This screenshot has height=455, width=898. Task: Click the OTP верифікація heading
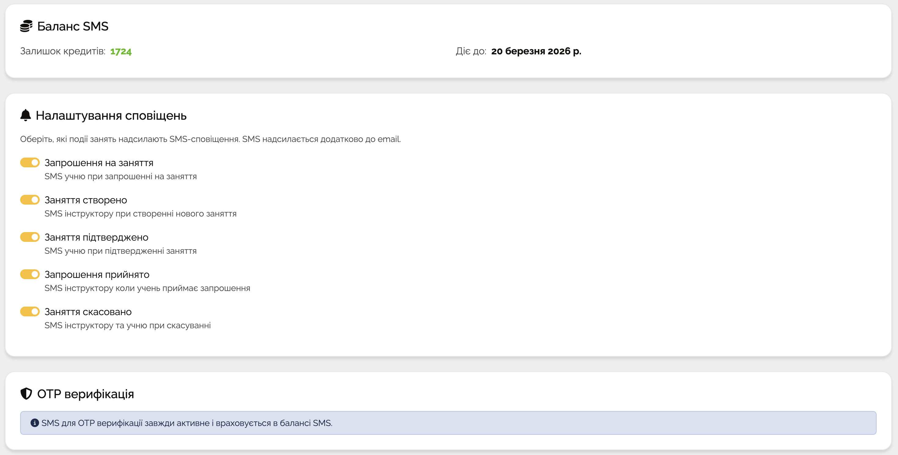pos(86,394)
